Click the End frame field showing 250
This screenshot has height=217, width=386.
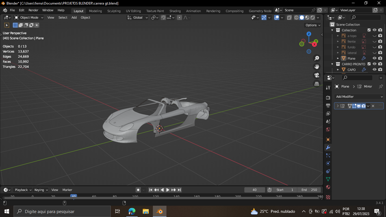coord(309,190)
